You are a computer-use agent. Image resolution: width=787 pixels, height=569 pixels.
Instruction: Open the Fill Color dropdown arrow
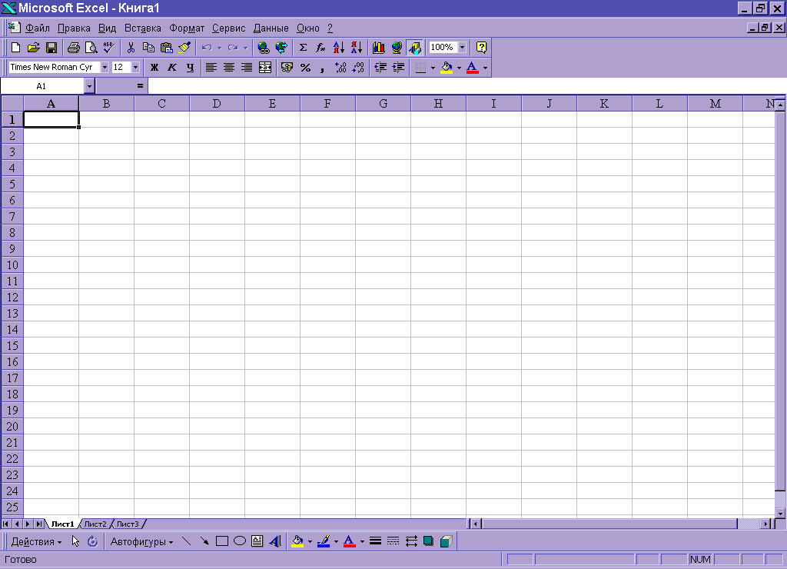pyautogui.click(x=459, y=68)
